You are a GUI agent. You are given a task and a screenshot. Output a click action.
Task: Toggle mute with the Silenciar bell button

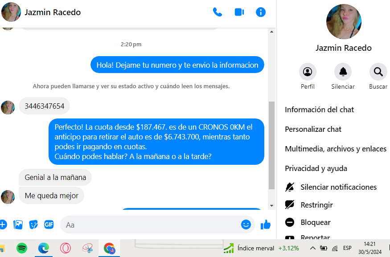(x=343, y=72)
